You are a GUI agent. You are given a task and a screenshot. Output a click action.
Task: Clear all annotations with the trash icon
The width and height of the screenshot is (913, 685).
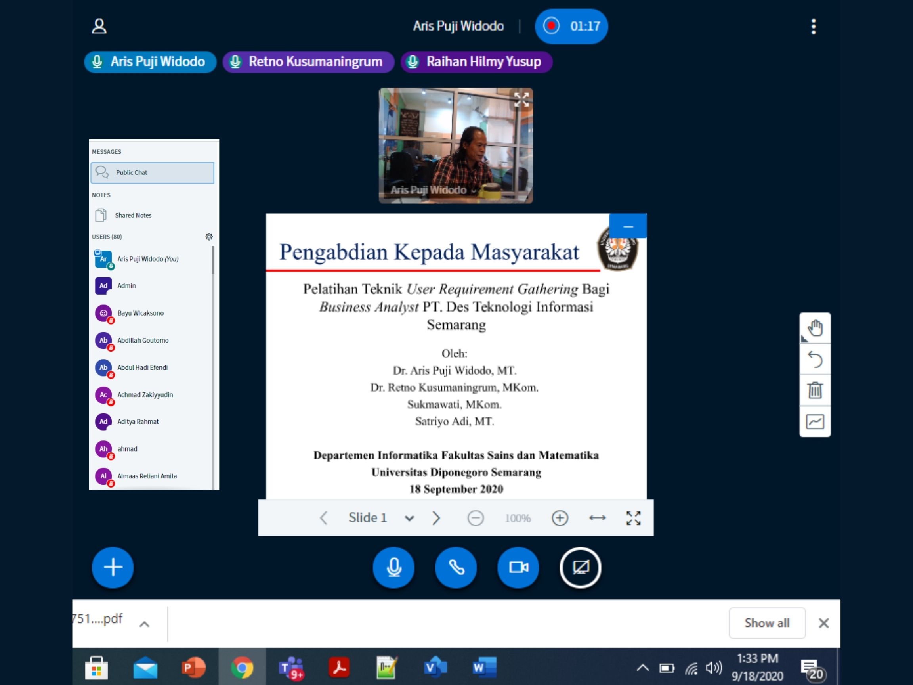coord(815,390)
